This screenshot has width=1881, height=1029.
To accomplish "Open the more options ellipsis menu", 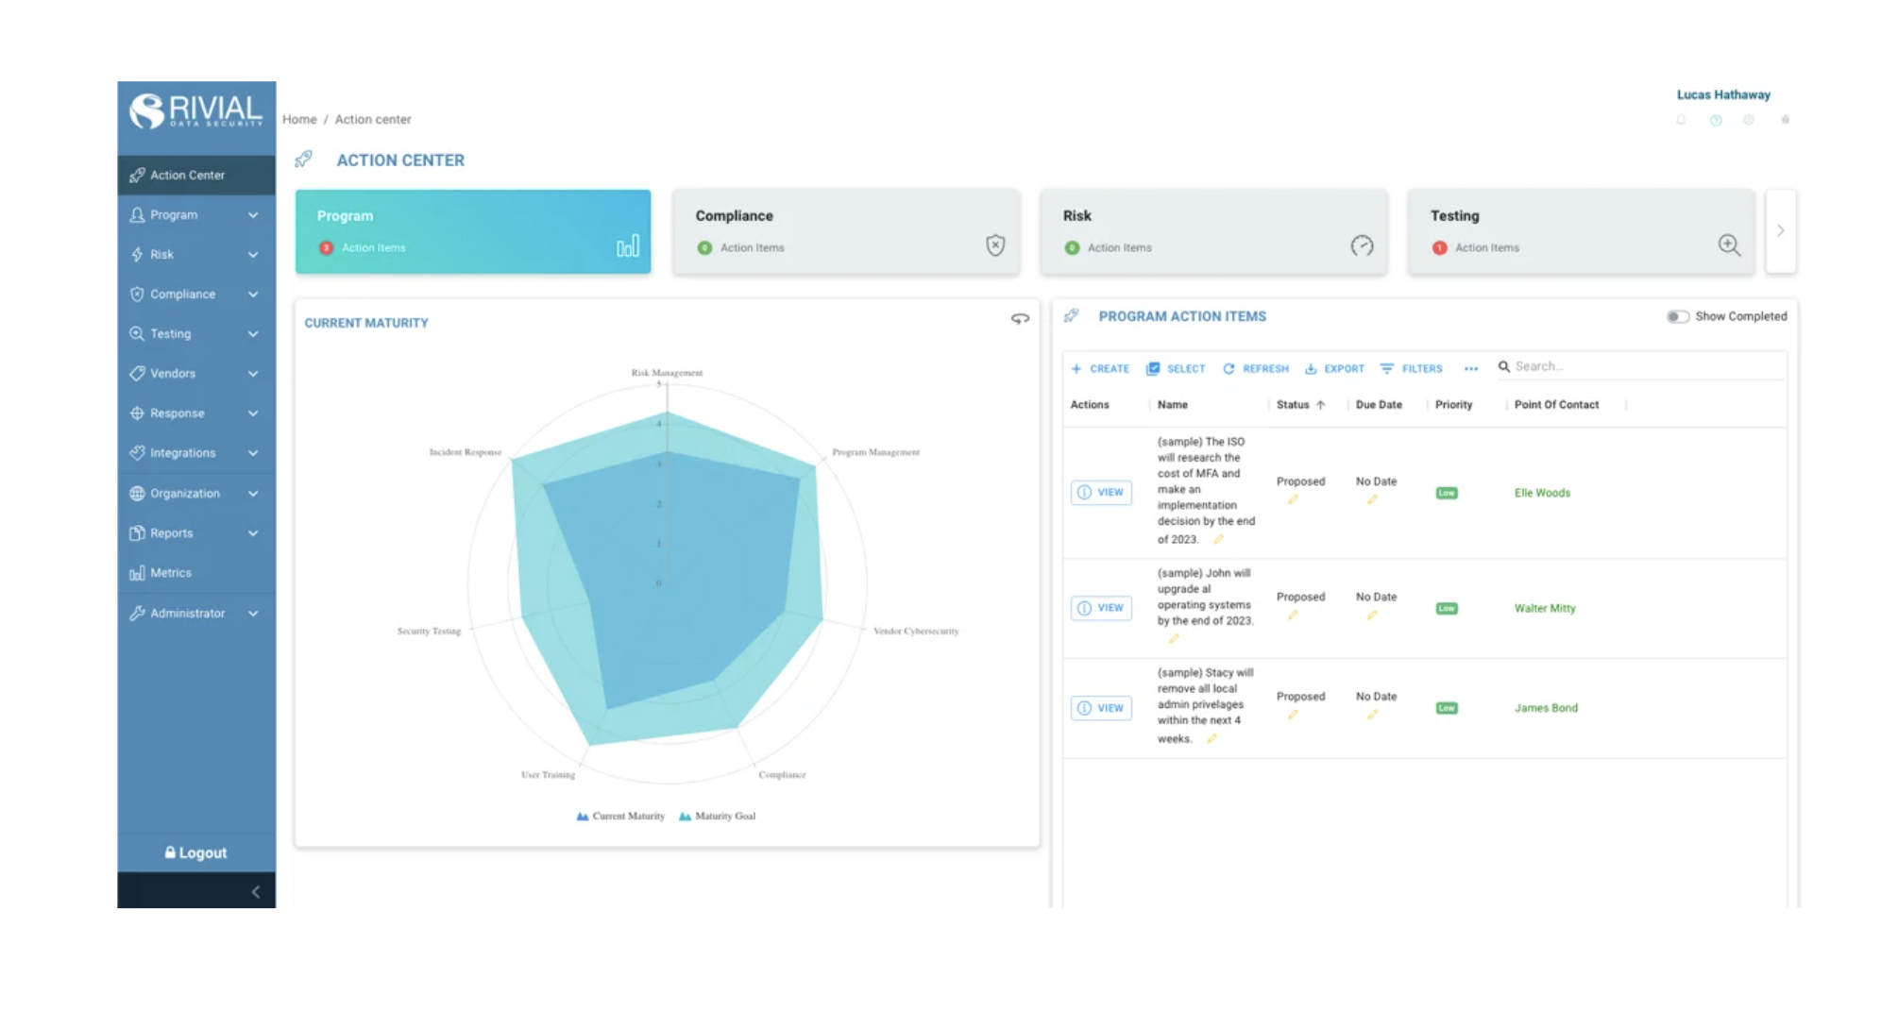I will (x=1470, y=369).
